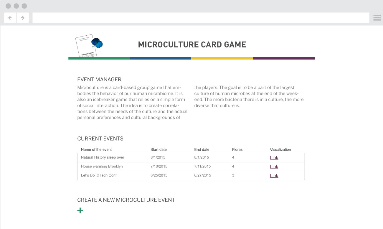
Task: Sort by the Floras column header
Action: 237,149
